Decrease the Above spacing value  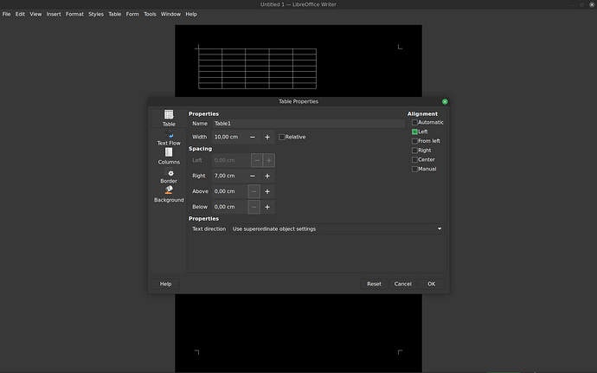[254, 191]
